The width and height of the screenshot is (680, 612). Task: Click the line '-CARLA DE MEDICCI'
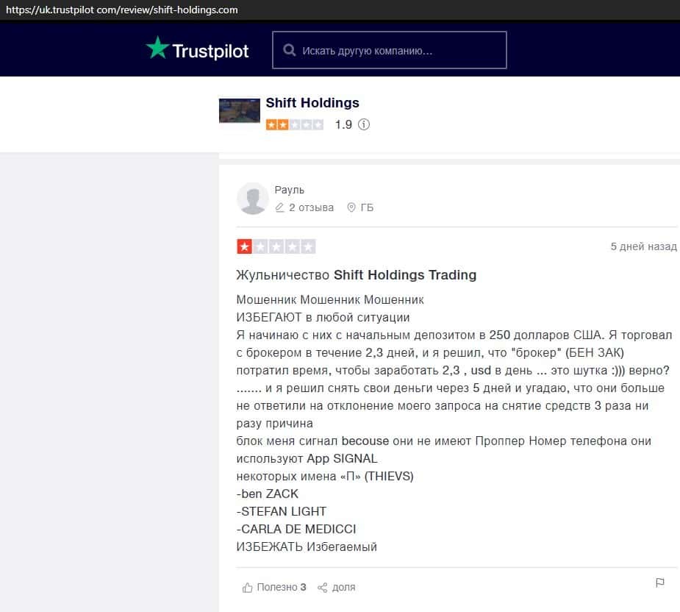tap(296, 529)
